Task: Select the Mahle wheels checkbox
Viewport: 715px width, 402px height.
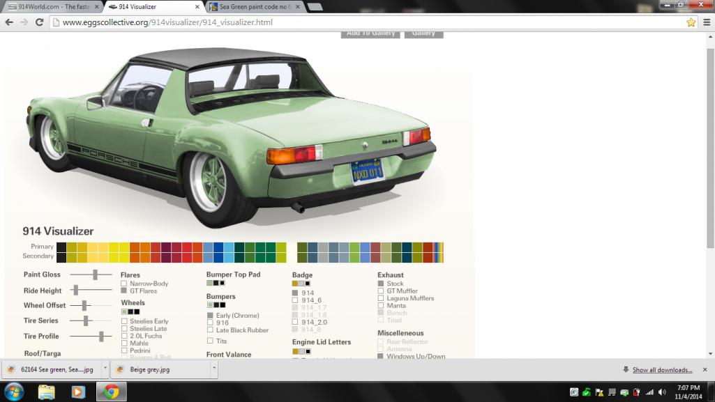Action: point(124,343)
